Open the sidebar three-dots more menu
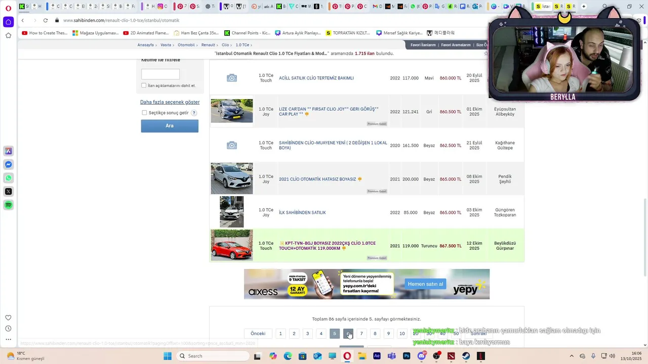648x364 pixels. tap(8, 339)
